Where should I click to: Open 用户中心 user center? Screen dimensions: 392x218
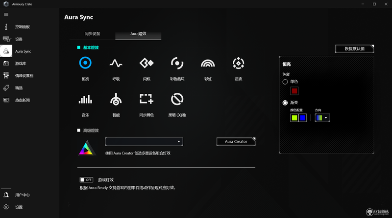(x=29, y=195)
